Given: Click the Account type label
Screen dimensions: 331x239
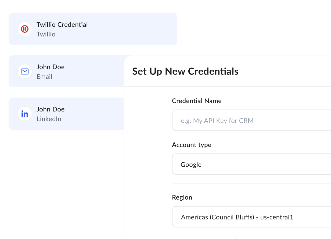Looking at the screenshot, I should (192, 145).
